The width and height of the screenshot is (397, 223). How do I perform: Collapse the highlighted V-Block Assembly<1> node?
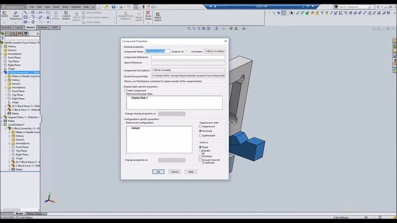point(2,72)
